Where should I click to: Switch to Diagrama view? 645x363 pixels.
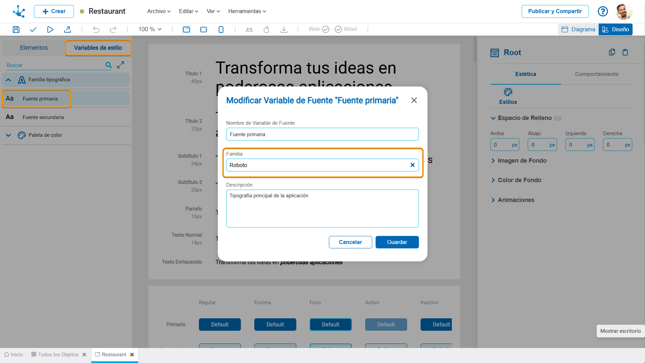click(578, 30)
